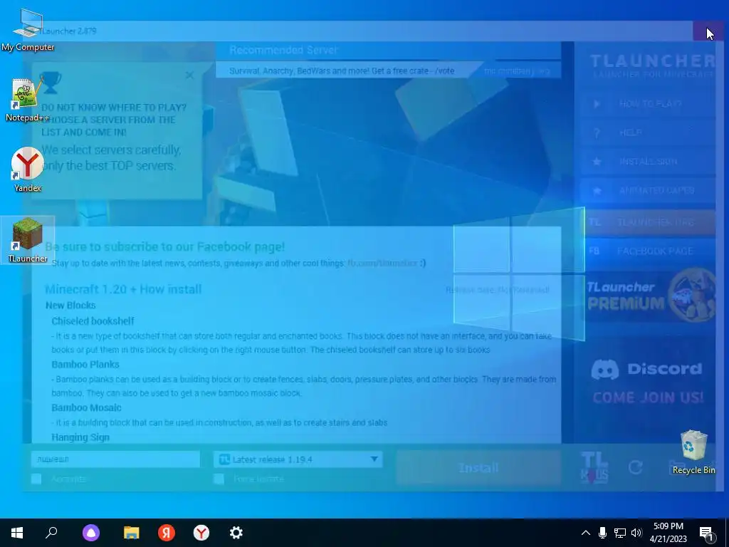Toggle the Accounts checkbox
The width and height of the screenshot is (729, 547).
[36, 479]
